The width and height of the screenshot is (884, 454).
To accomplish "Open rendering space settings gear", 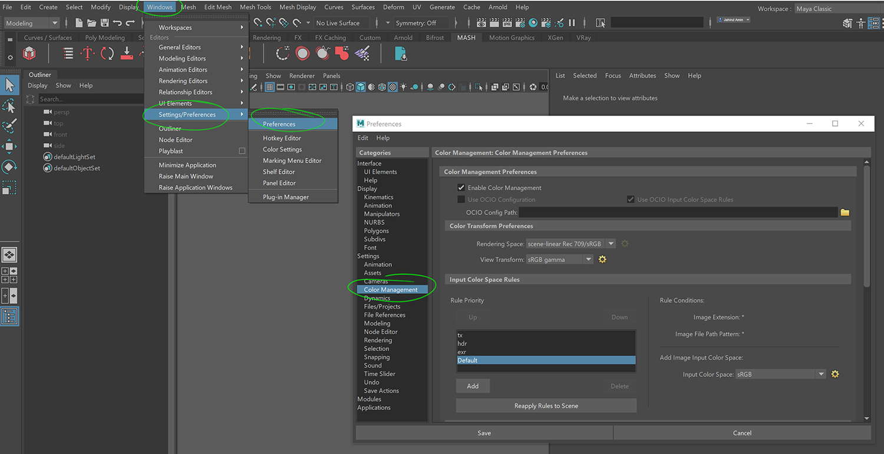I will pos(625,243).
